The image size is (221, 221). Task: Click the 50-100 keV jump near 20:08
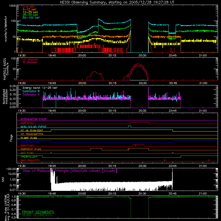click(98, 23)
